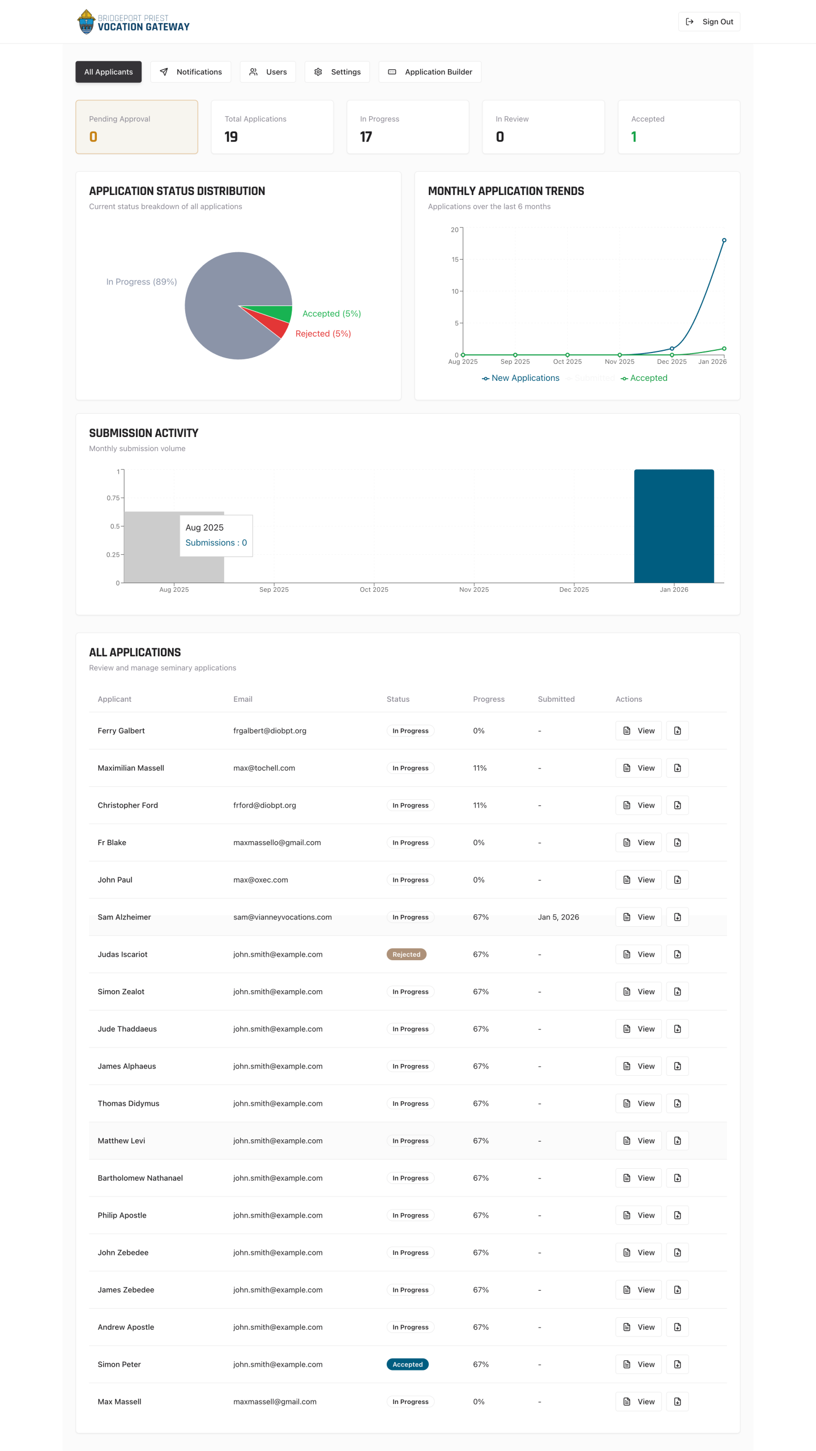Download Judas Iscariot's application file
The width and height of the screenshot is (816, 1451).
[677, 954]
